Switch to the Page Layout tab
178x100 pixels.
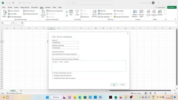tap(25, 7)
